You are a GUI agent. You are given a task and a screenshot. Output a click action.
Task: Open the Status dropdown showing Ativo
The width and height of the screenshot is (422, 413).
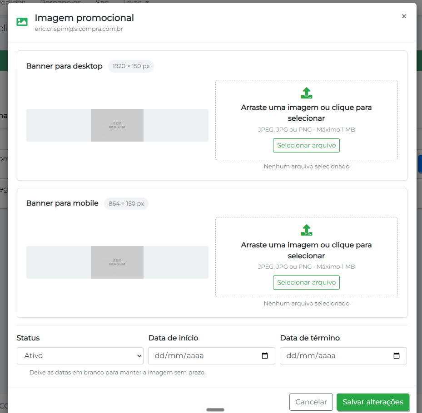[80, 356]
